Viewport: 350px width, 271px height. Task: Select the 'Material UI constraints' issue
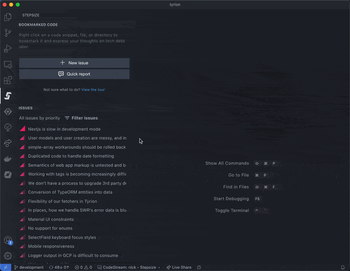point(51,219)
